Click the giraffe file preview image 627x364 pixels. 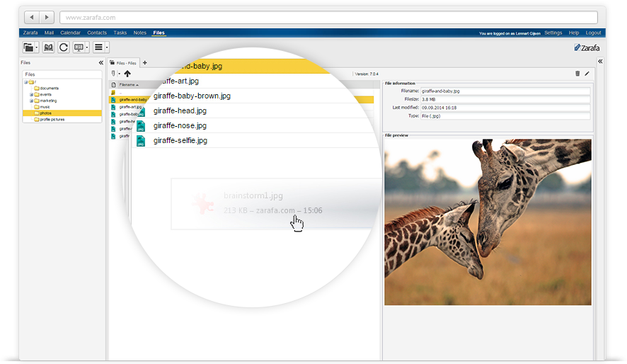point(488,222)
